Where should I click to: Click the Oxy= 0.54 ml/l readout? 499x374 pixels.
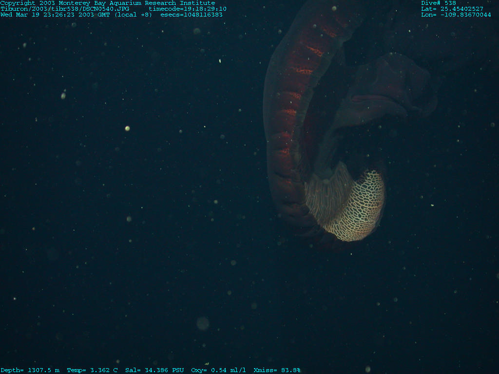coord(218,370)
